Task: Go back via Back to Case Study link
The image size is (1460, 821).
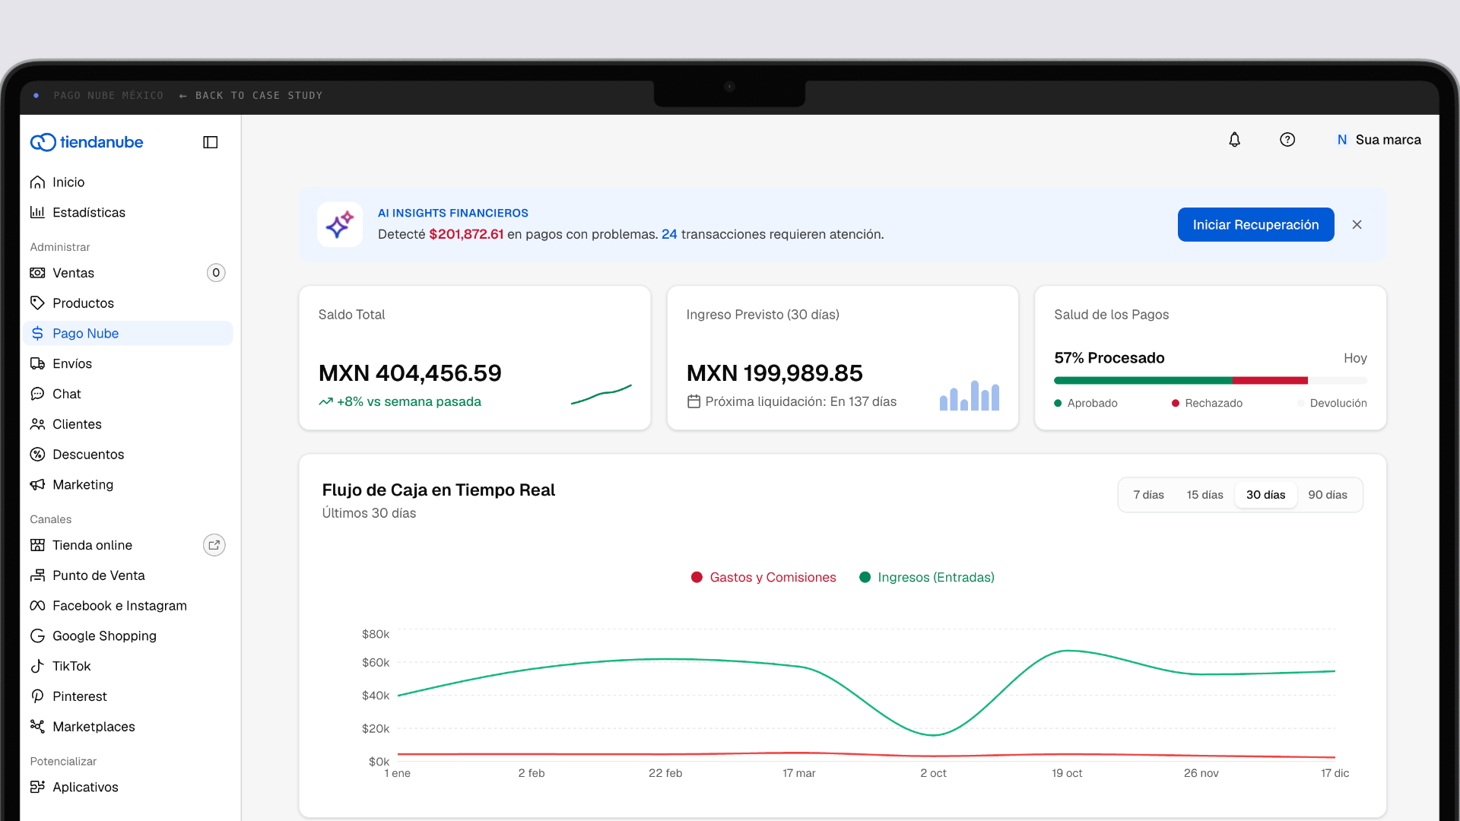Action: [251, 96]
